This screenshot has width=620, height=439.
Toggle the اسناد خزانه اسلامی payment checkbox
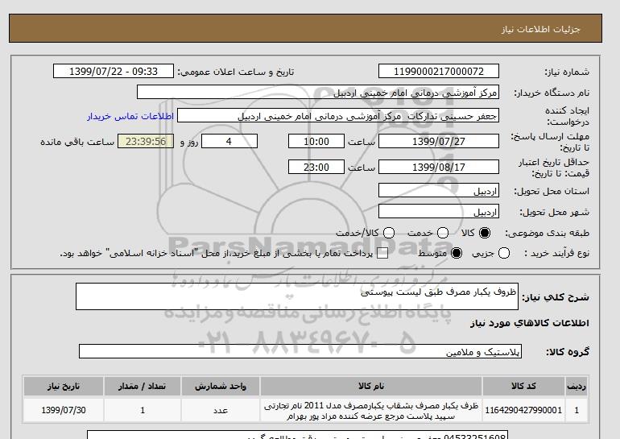[382, 253]
